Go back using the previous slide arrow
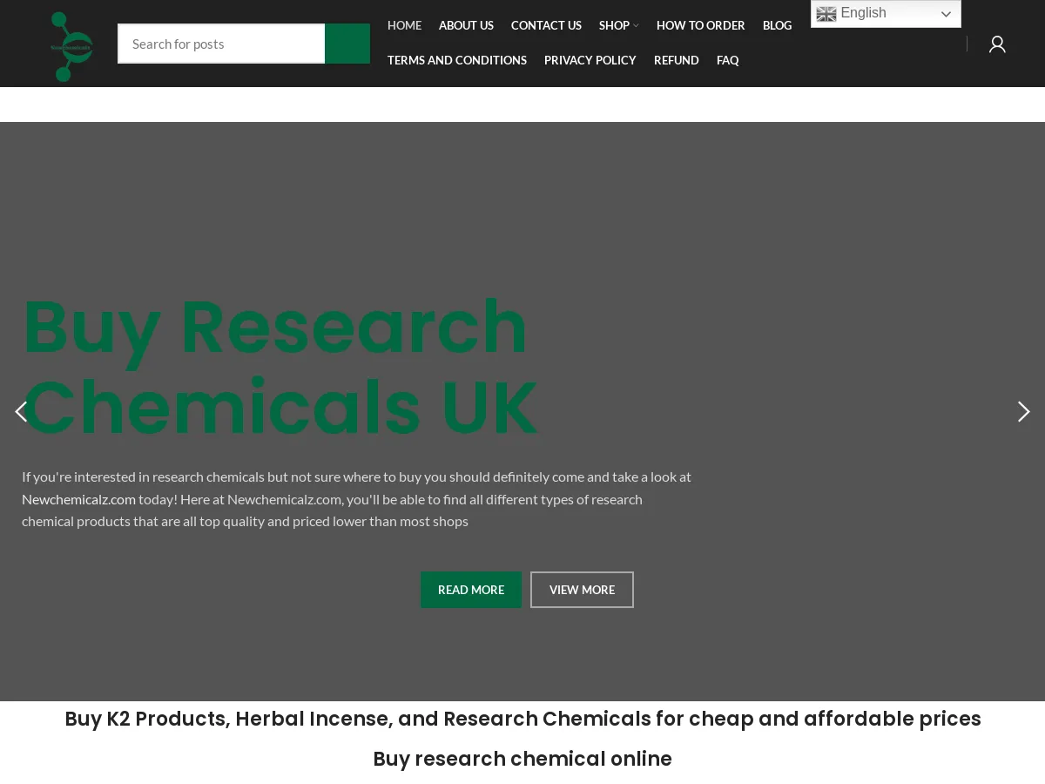 [x=21, y=411]
